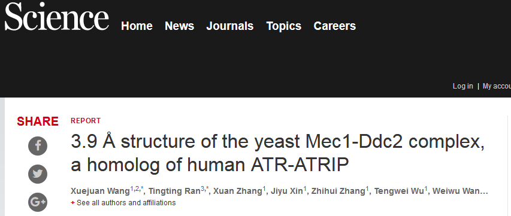Image resolution: width=511 pixels, height=216 pixels.
Task: Click author Jiyu Xin
Action: tap(287, 191)
